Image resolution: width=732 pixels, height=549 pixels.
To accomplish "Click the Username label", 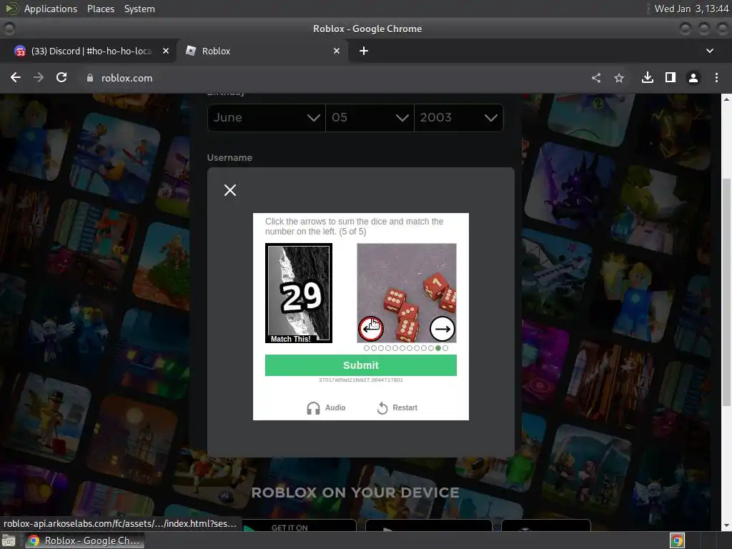I will 229,158.
